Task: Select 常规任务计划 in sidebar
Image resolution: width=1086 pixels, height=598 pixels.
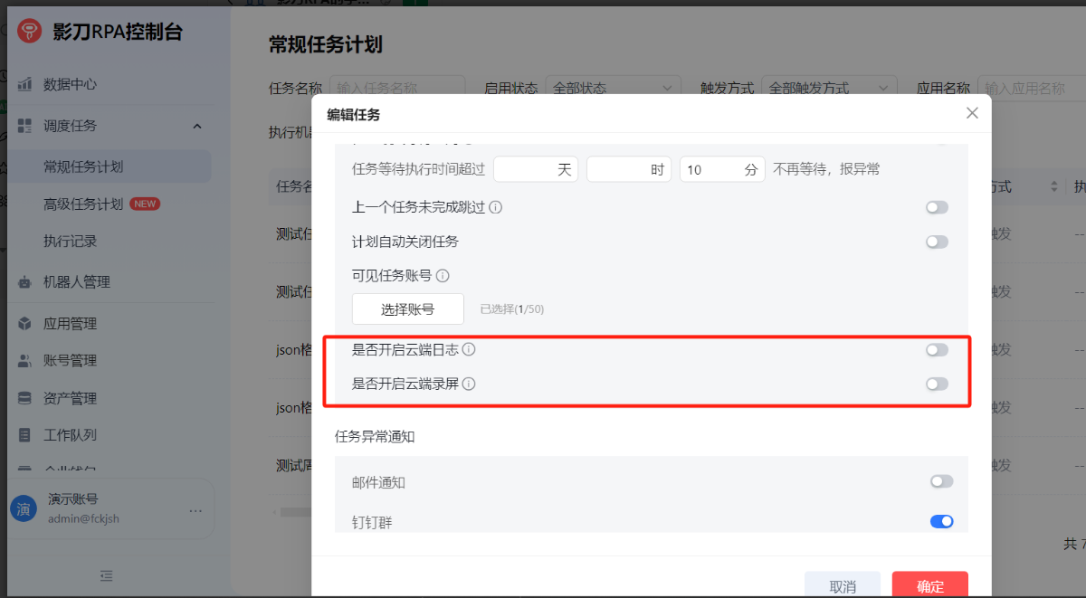Action: pos(109,166)
